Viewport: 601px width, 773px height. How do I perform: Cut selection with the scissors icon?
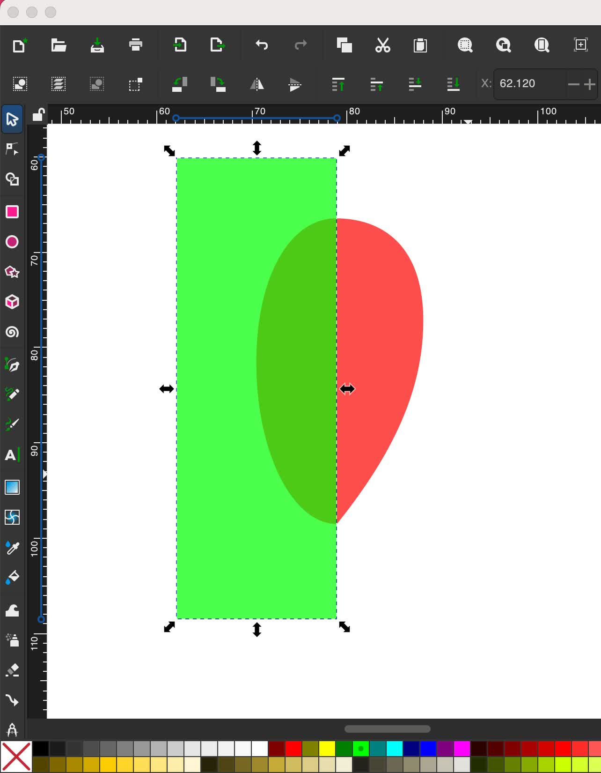coord(382,45)
